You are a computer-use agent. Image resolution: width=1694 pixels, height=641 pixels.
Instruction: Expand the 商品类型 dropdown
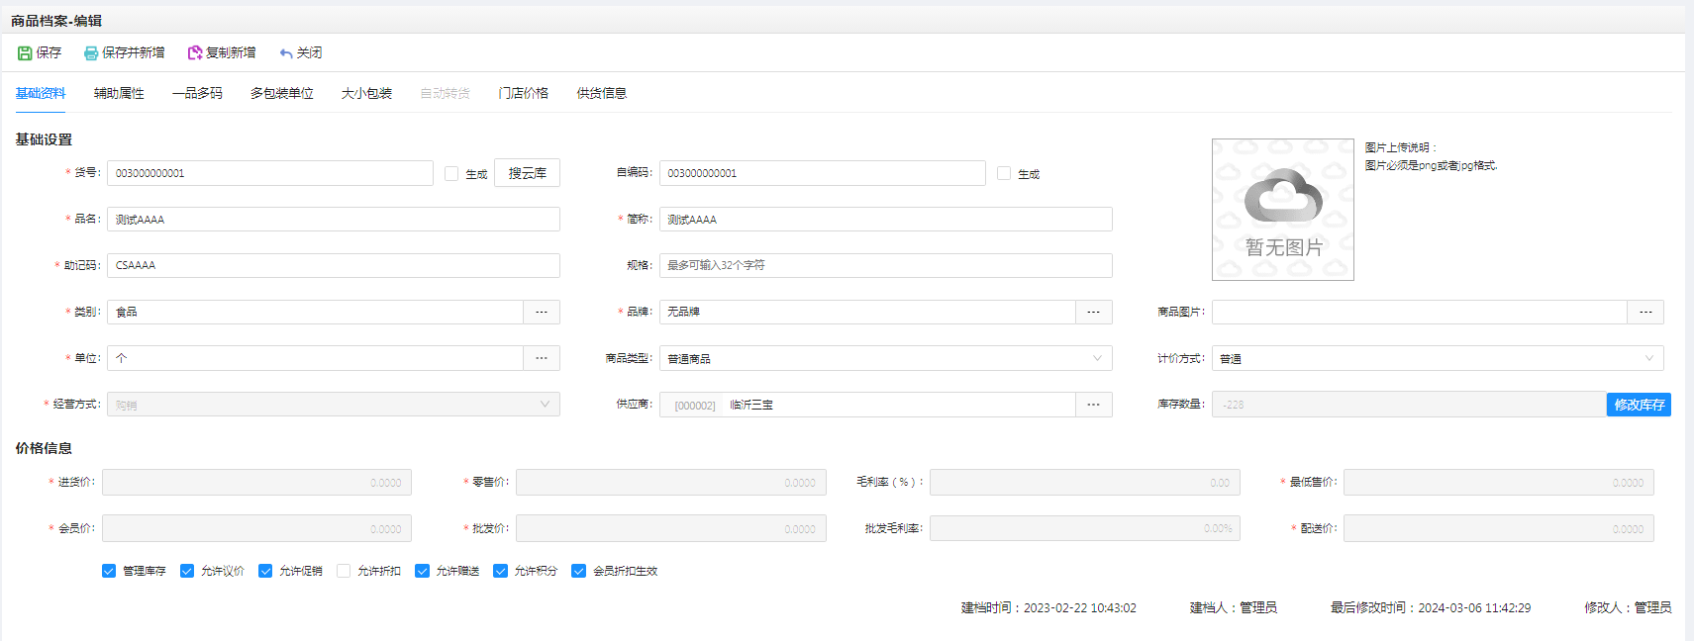point(1097,358)
